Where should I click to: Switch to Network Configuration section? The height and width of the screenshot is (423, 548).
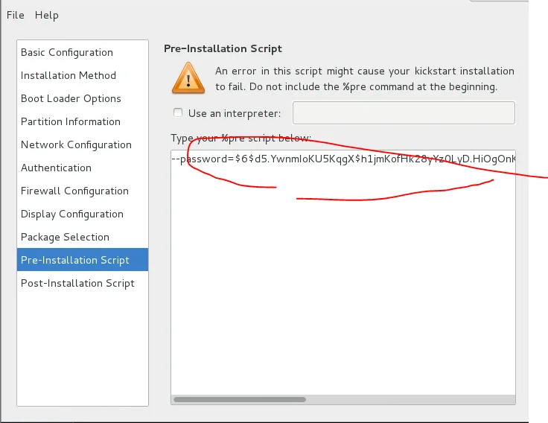[x=76, y=144]
